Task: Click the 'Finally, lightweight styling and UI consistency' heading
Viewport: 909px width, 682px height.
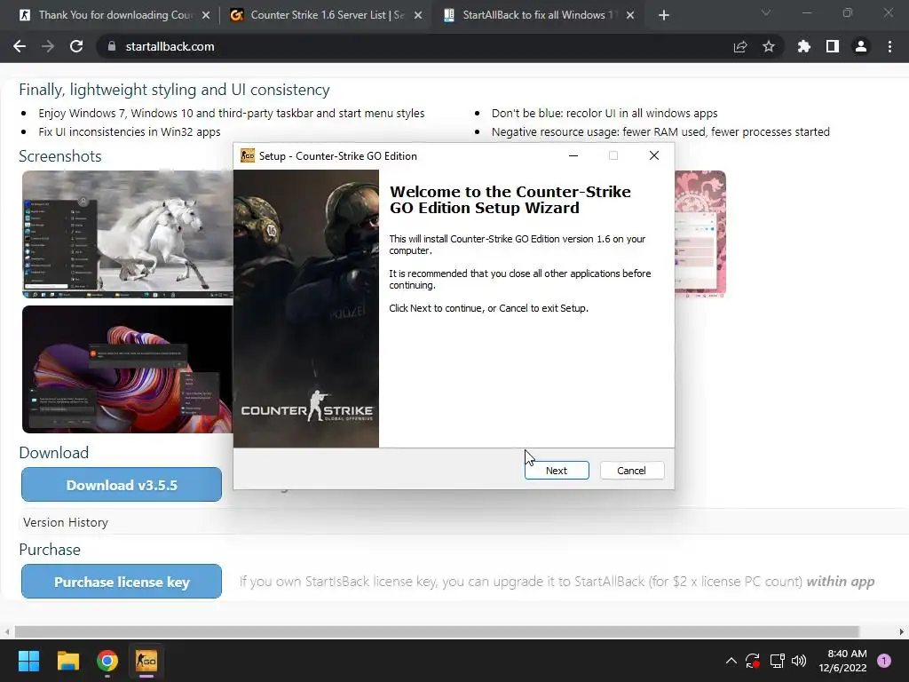Action: (175, 90)
